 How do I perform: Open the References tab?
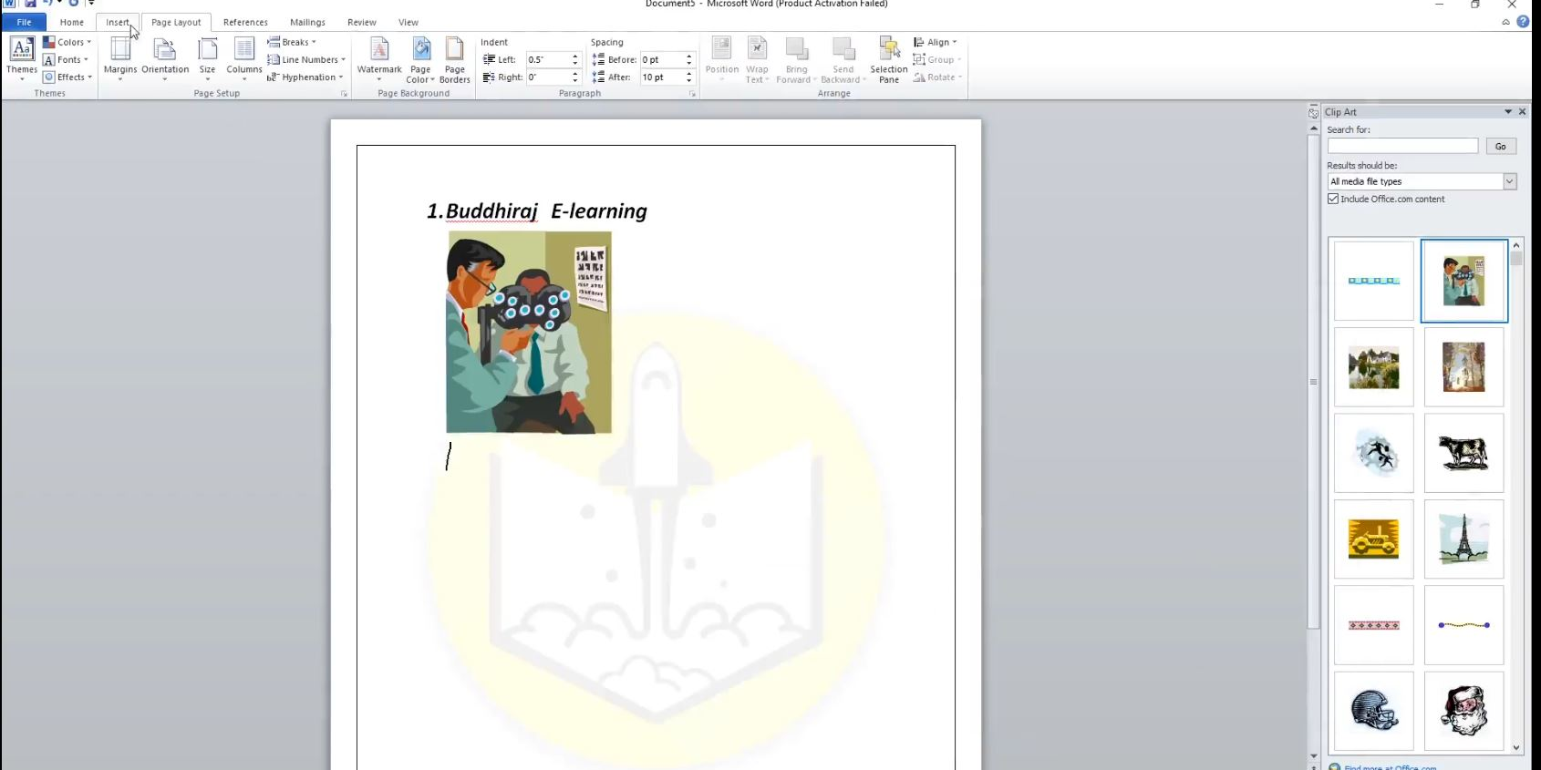pyautogui.click(x=245, y=22)
